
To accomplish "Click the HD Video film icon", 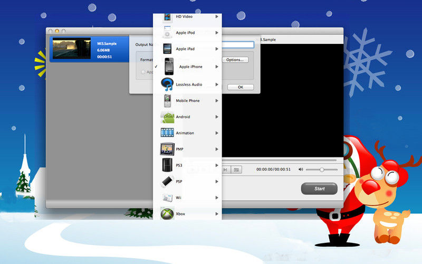I will click(x=167, y=17).
